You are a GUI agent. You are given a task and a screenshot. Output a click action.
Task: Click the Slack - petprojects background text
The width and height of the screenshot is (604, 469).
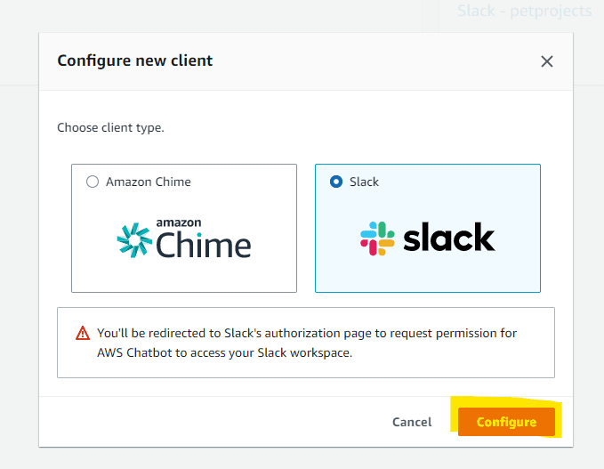point(524,12)
